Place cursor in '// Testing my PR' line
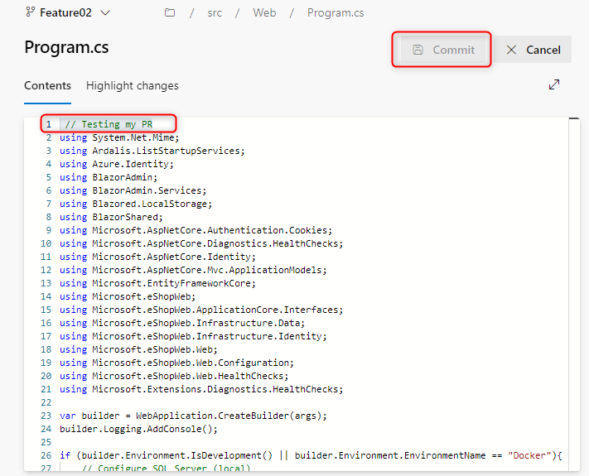The width and height of the screenshot is (589, 476). pyautogui.click(x=109, y=124)
